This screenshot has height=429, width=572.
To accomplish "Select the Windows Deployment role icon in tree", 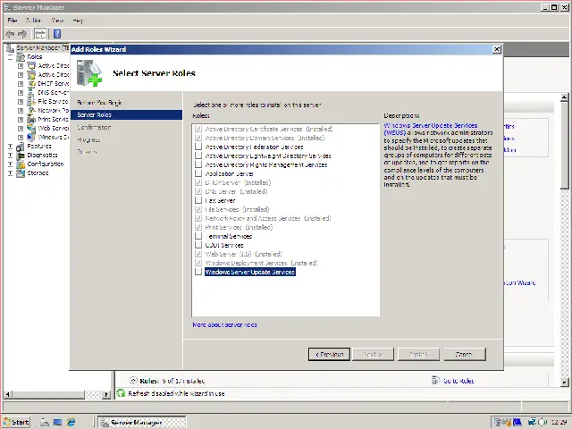I will [x=32, y=137].
